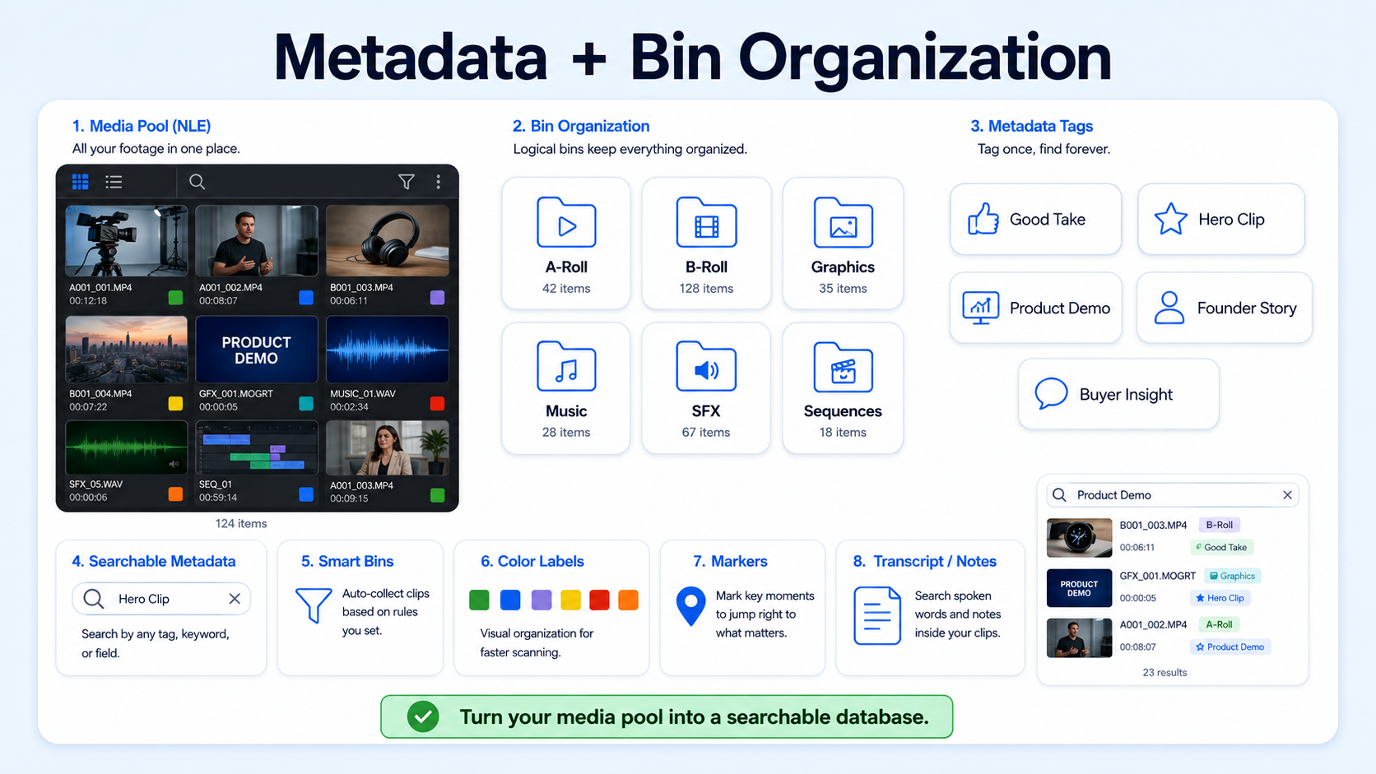Click the A-Roll tag on A001_002.MP4 result
Screen dimensions: 1376x774
tap(1219, 624)
